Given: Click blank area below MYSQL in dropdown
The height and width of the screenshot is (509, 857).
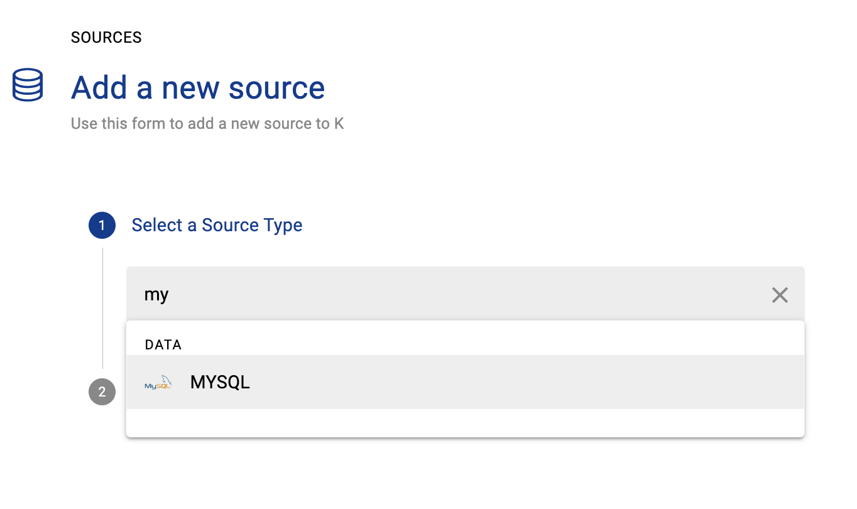Looking at the screenshot, I should (465, 422).
